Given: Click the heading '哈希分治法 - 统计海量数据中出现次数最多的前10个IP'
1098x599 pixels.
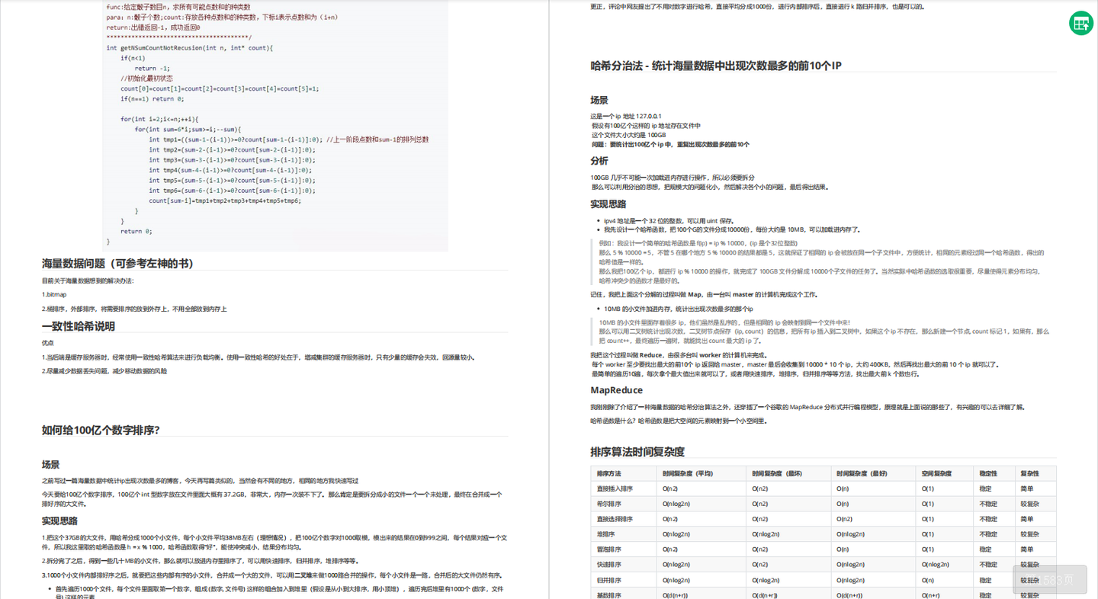Looking at the screenshot, I should (716, 66).
